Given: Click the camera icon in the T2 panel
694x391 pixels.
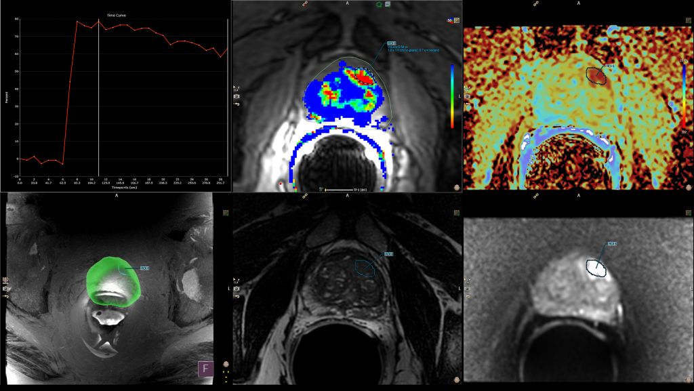Looking at the screenshot, I should pyautogui.click(x=237, y=289).
